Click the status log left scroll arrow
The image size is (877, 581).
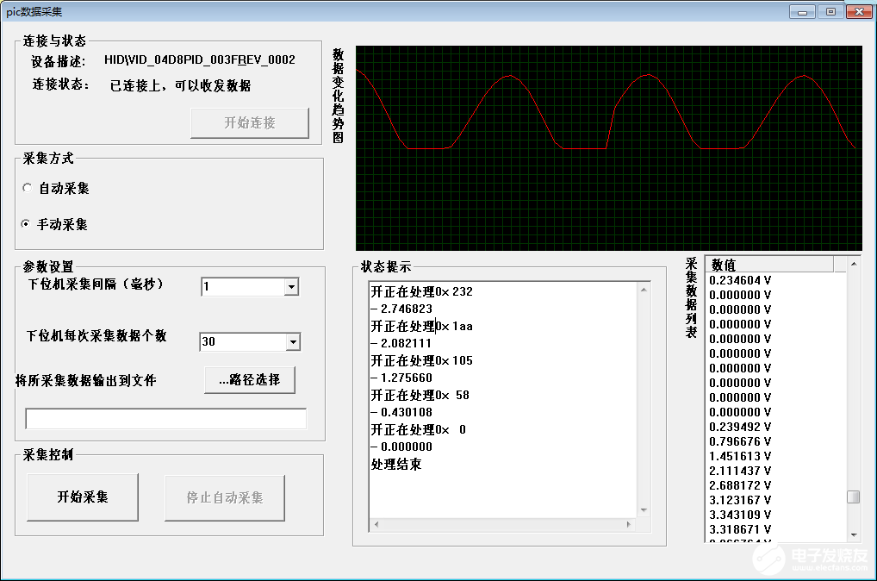(x=376, y=524)
